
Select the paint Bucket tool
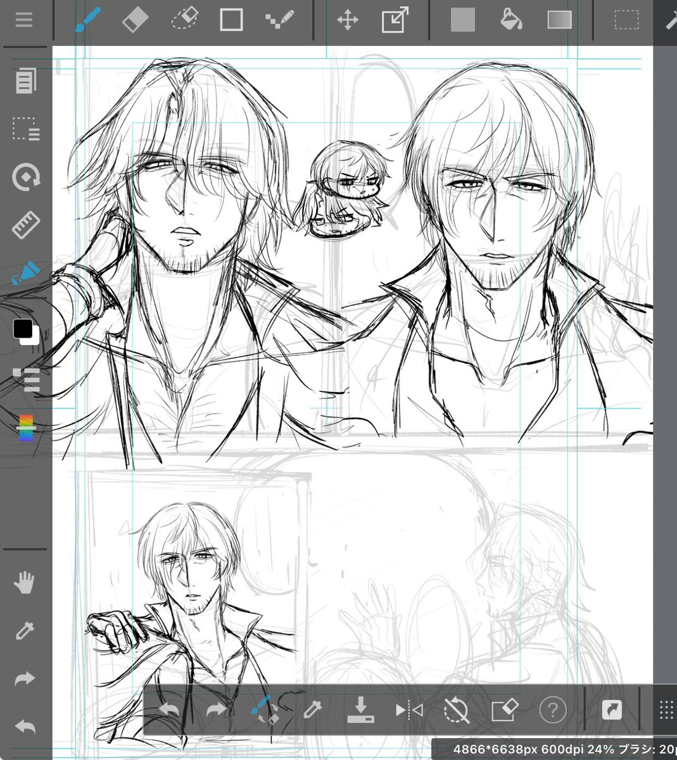point(511,20)
